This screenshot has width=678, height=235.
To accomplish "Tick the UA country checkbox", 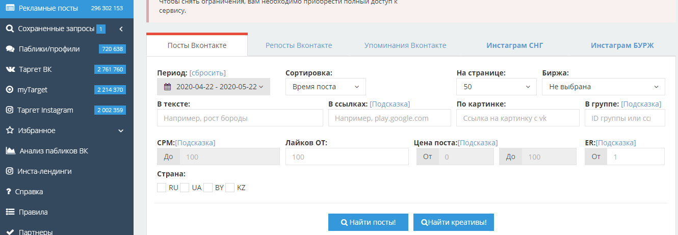I will click(185, 188).
